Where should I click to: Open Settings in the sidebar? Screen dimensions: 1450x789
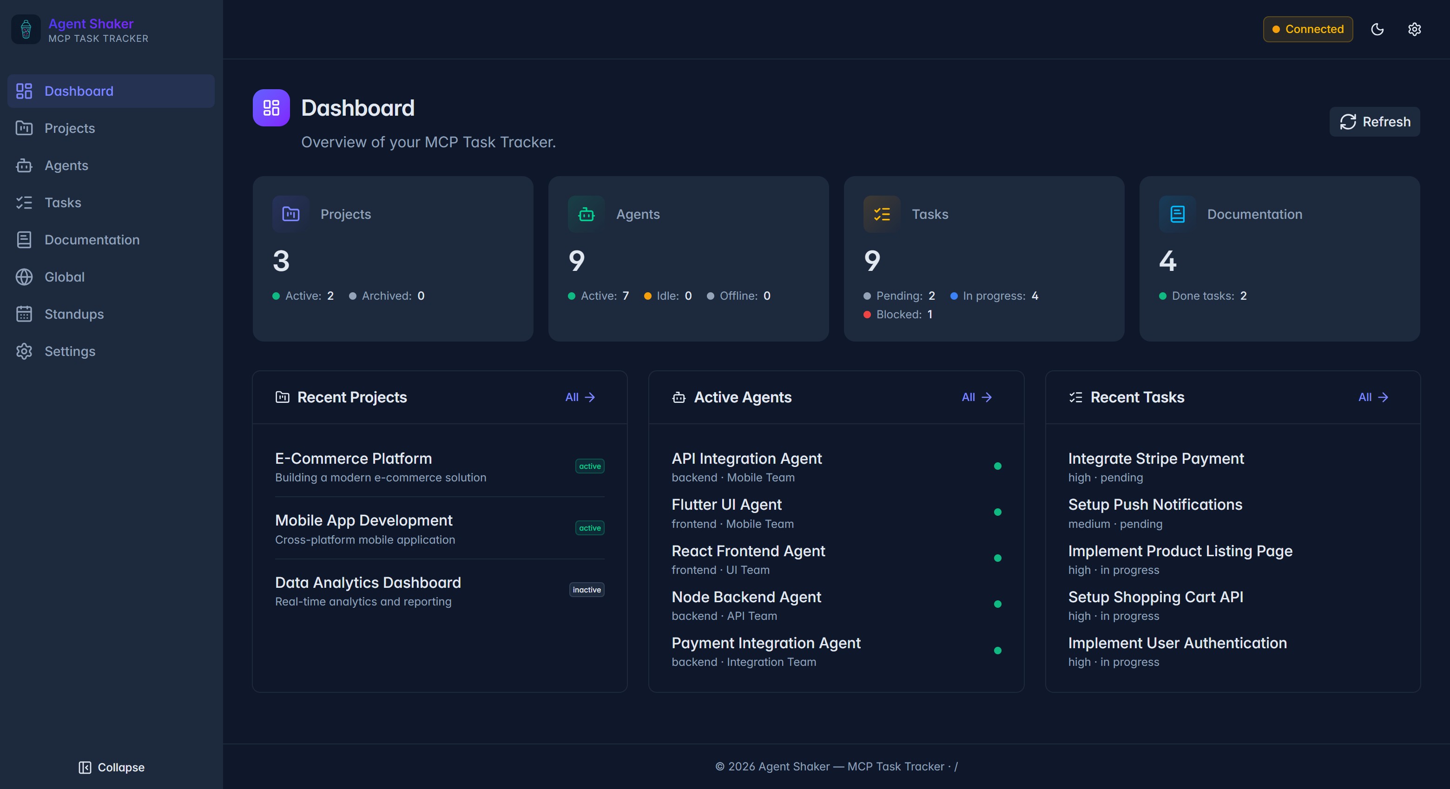point(111,351)
